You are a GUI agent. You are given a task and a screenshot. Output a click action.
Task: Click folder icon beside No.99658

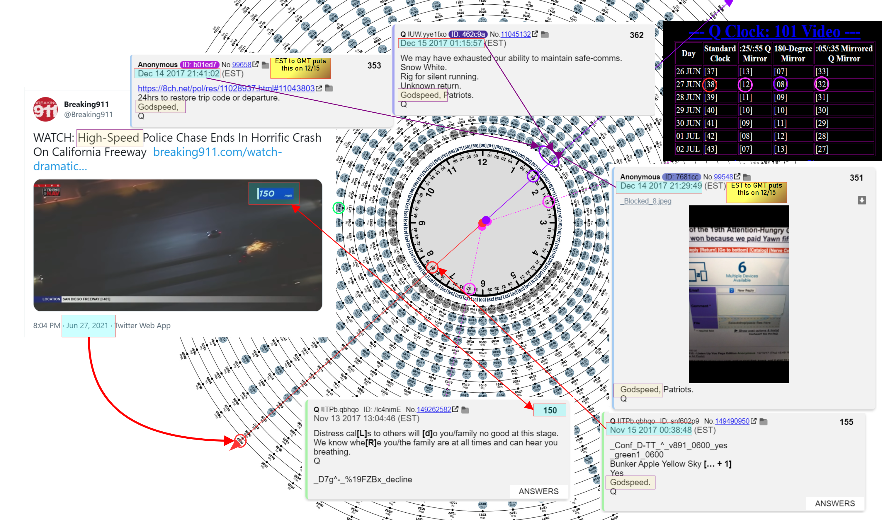265,65
